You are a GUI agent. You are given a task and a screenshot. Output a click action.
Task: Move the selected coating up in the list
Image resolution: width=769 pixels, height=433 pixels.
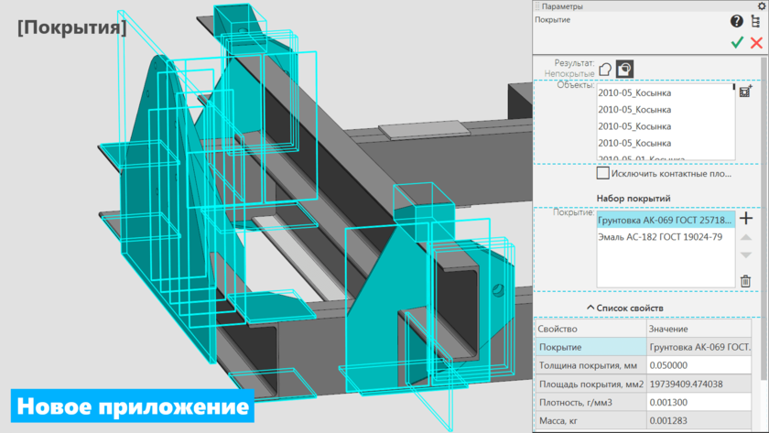click(x=746, y=238)
